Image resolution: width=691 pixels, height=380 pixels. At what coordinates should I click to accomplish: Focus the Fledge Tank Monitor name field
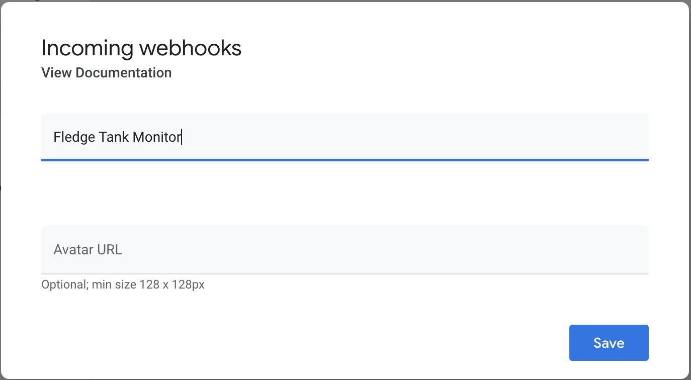point(344,137)
